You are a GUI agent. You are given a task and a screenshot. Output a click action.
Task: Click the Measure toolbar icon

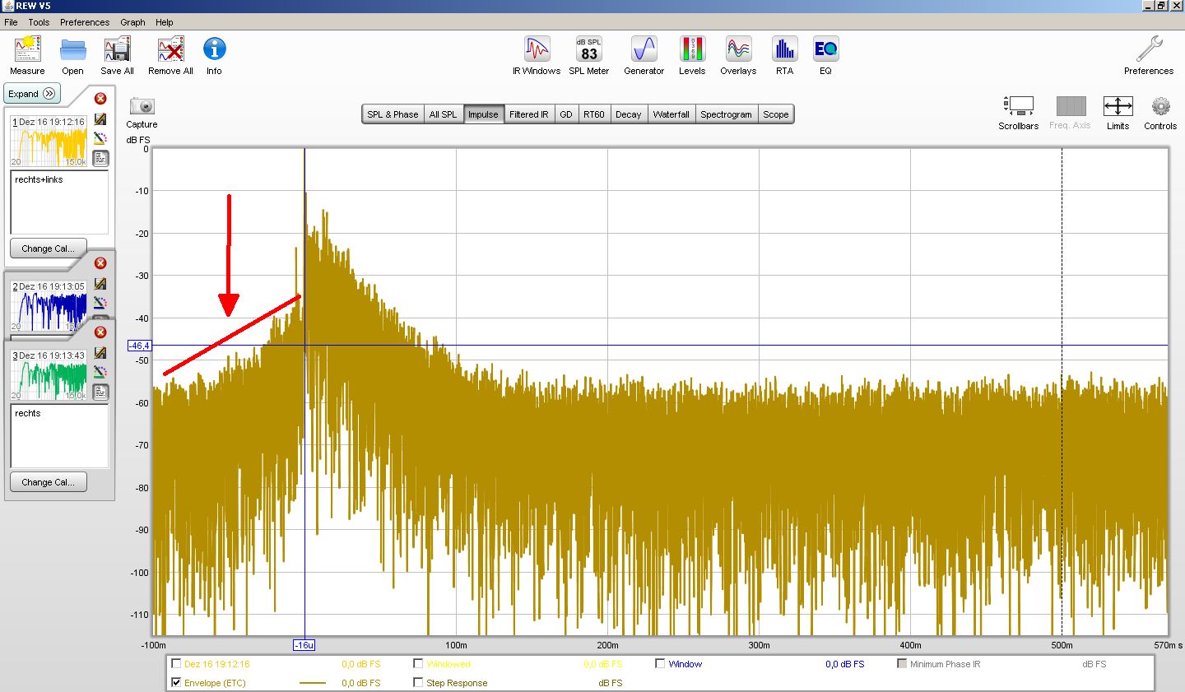click(27, 49)
